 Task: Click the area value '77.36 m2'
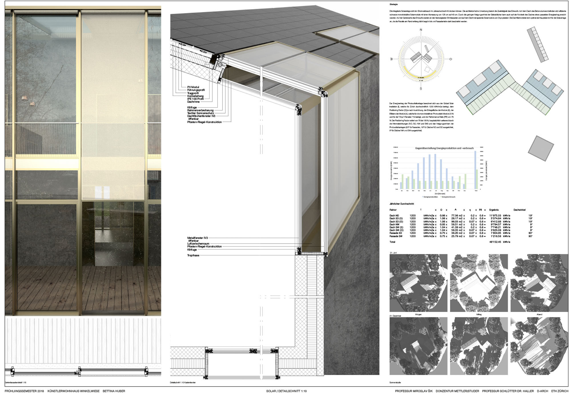(457, 216)
